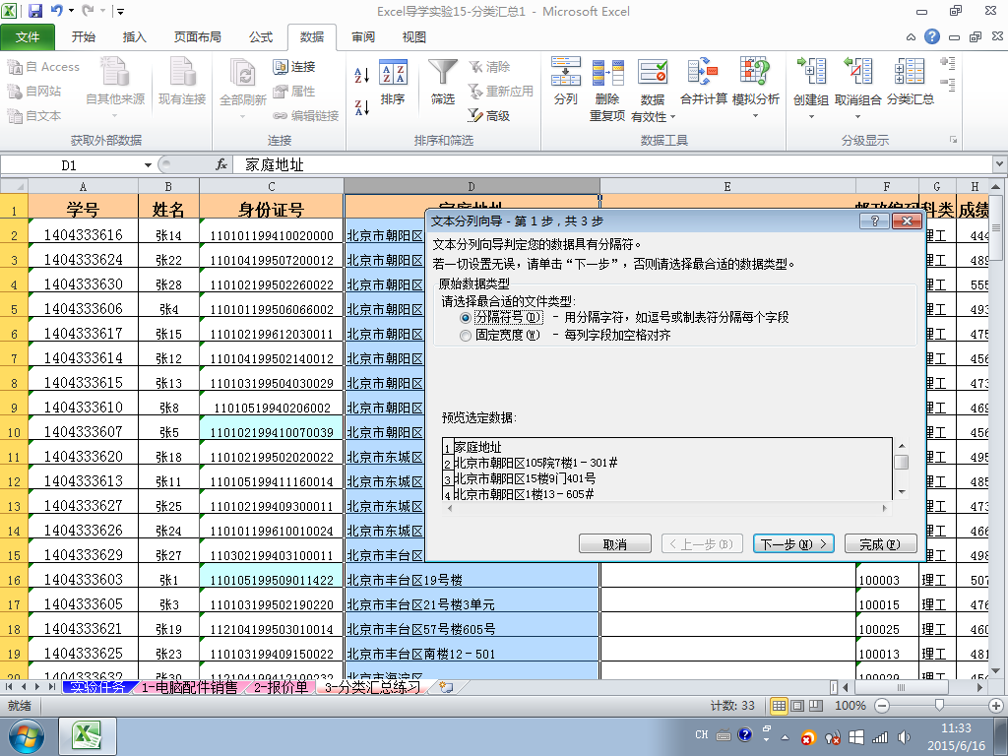
Task: Open the Sort (排序) dialog
Action: (393, 81)
